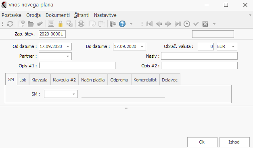Open the calculator icon
This screenshot has width=253, height=148.
[51, 24]
